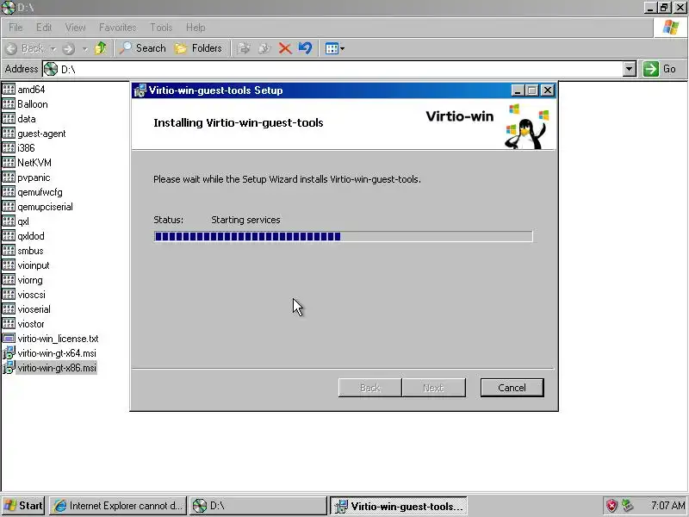Select the qemupciserial folder icon

click(x=9, y=207)
